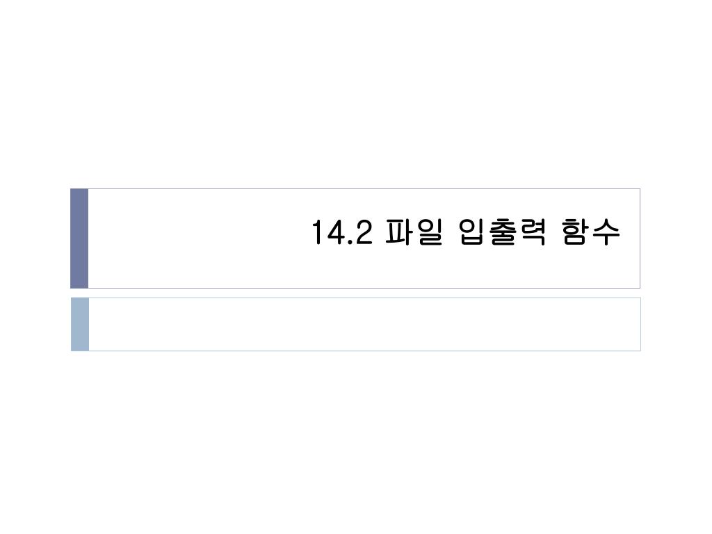
Task: Click the character '수' at title end
Action: point(606,232)
